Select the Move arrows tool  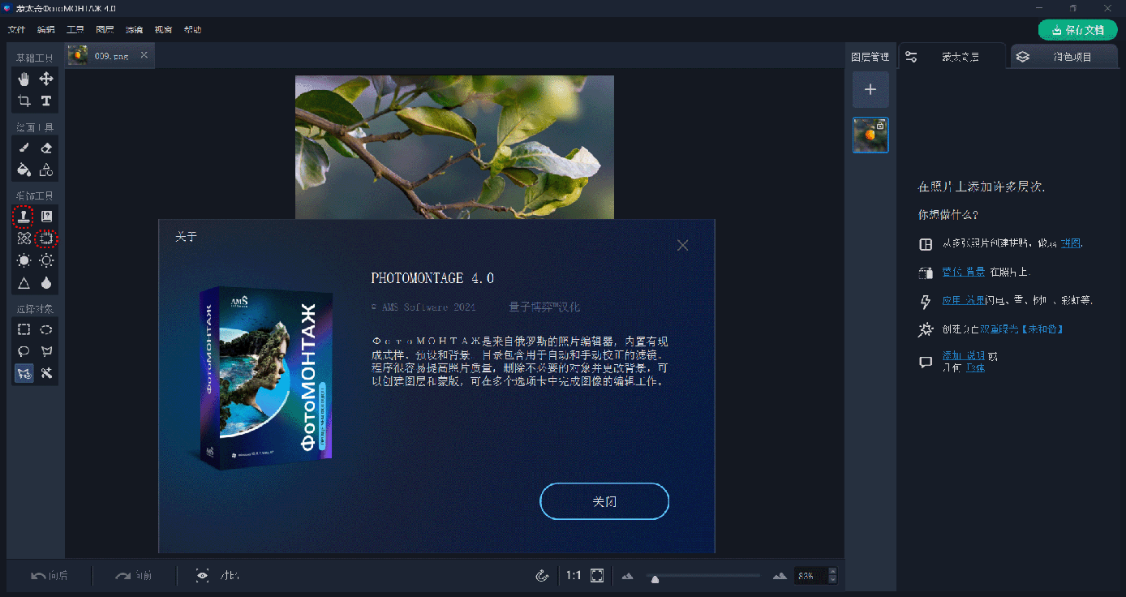click(46, 79)
